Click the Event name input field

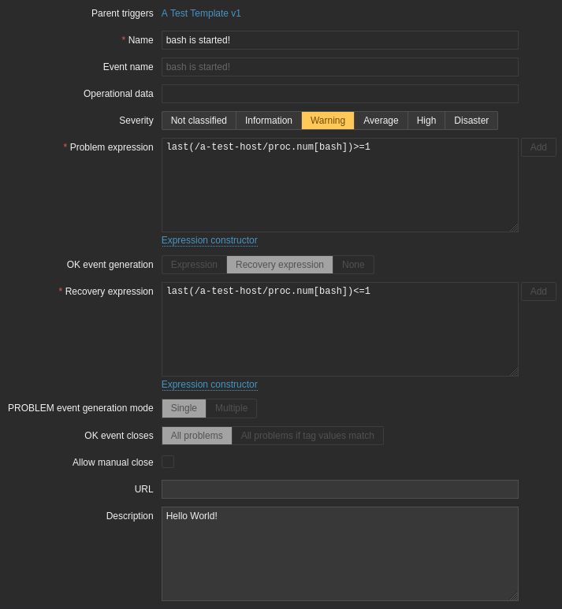coord(340,67)
